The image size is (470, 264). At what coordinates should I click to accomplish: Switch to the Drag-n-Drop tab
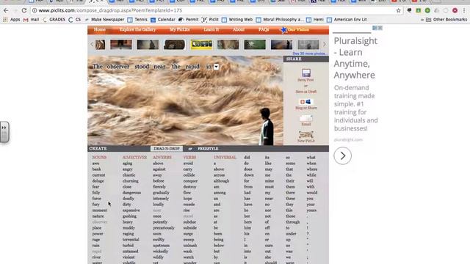click(x=167, y=148)
